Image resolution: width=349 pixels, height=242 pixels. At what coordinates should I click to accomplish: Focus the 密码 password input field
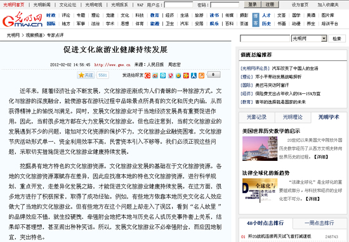[x=225, y=4]
